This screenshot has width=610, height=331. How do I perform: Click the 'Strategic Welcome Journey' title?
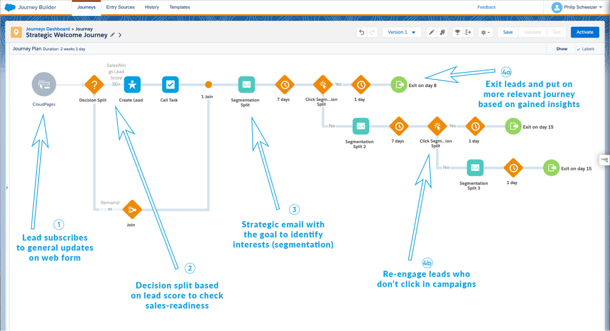(x=67, y=35)
